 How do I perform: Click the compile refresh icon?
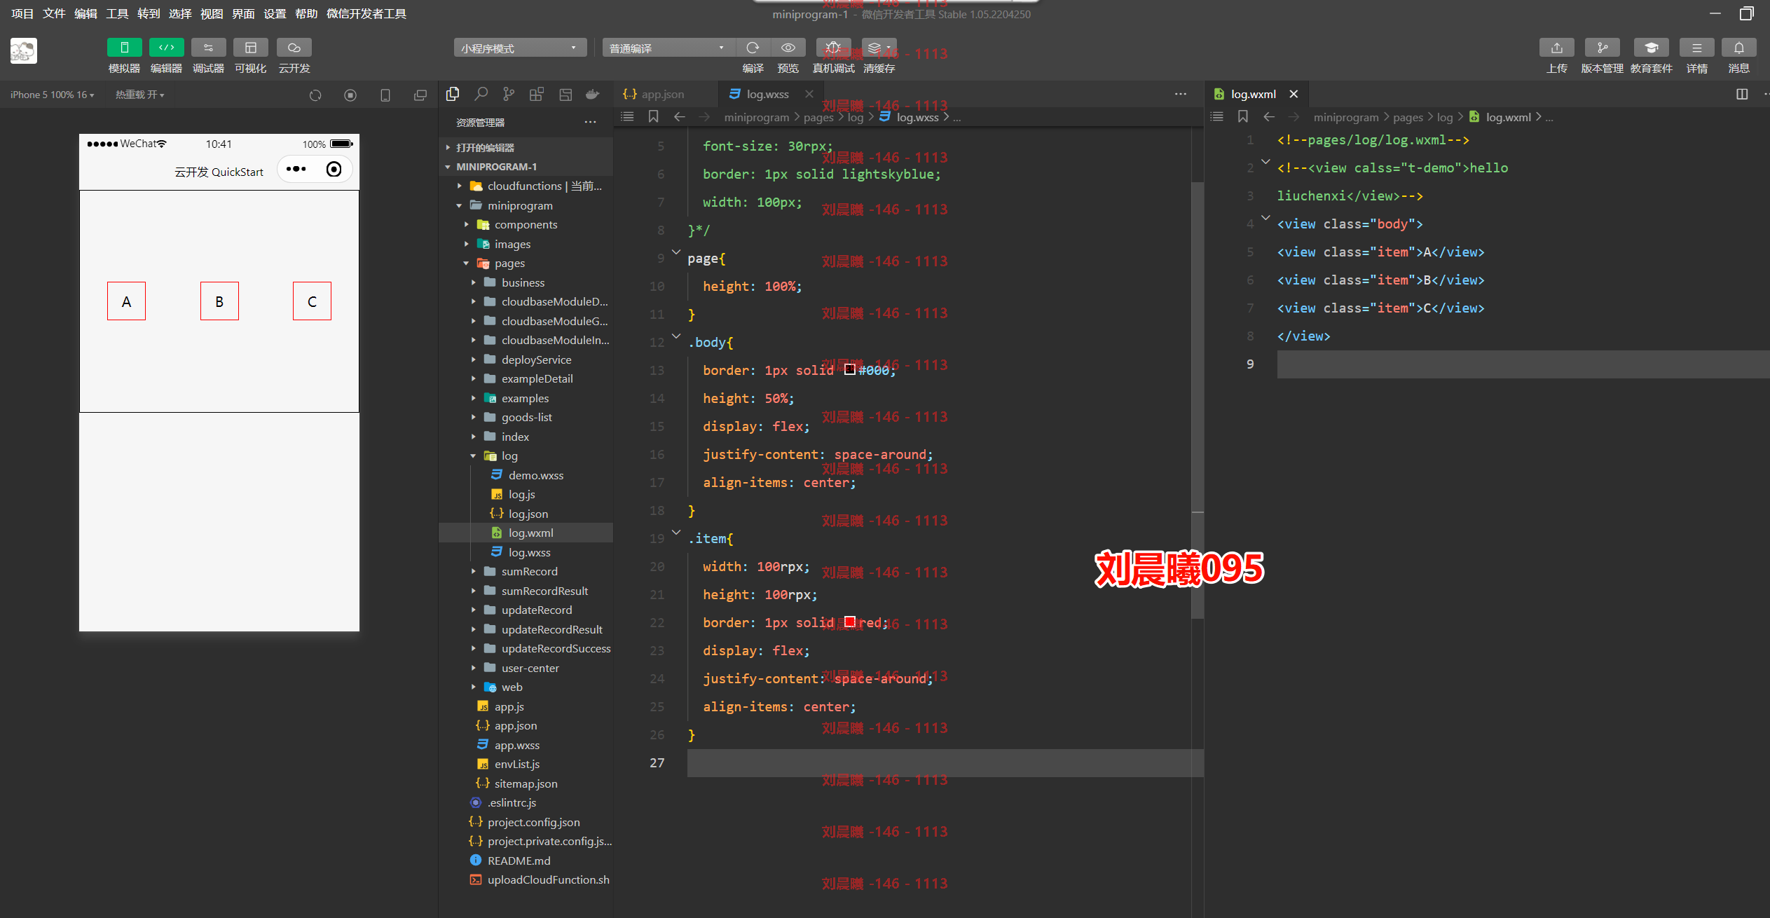coord(753,48)
